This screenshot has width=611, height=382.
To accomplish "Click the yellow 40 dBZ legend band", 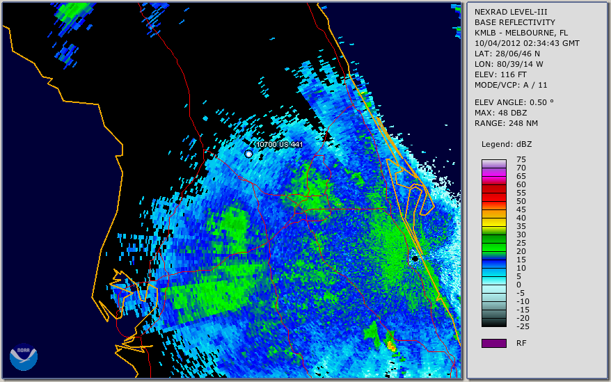I will point(493,222).
